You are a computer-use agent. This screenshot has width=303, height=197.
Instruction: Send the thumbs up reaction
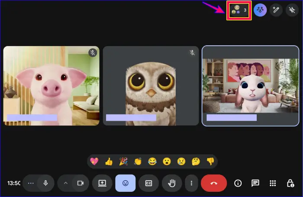point(109,161)
